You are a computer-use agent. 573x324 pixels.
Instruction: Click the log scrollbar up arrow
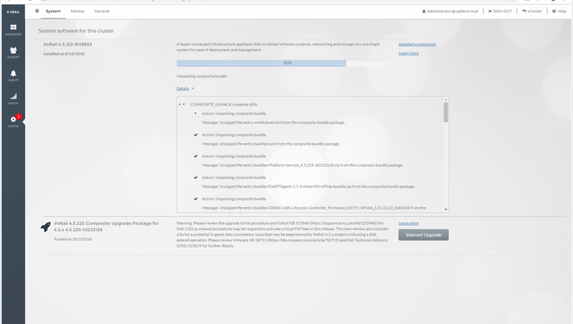(x=446, y=100)
